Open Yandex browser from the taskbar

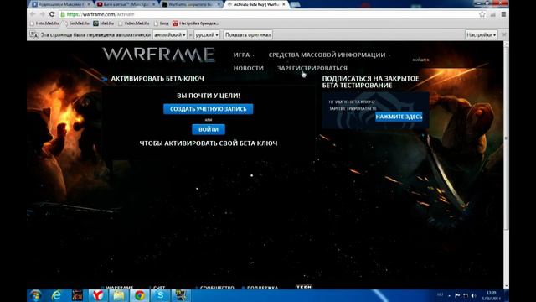(x=98, y=295)
